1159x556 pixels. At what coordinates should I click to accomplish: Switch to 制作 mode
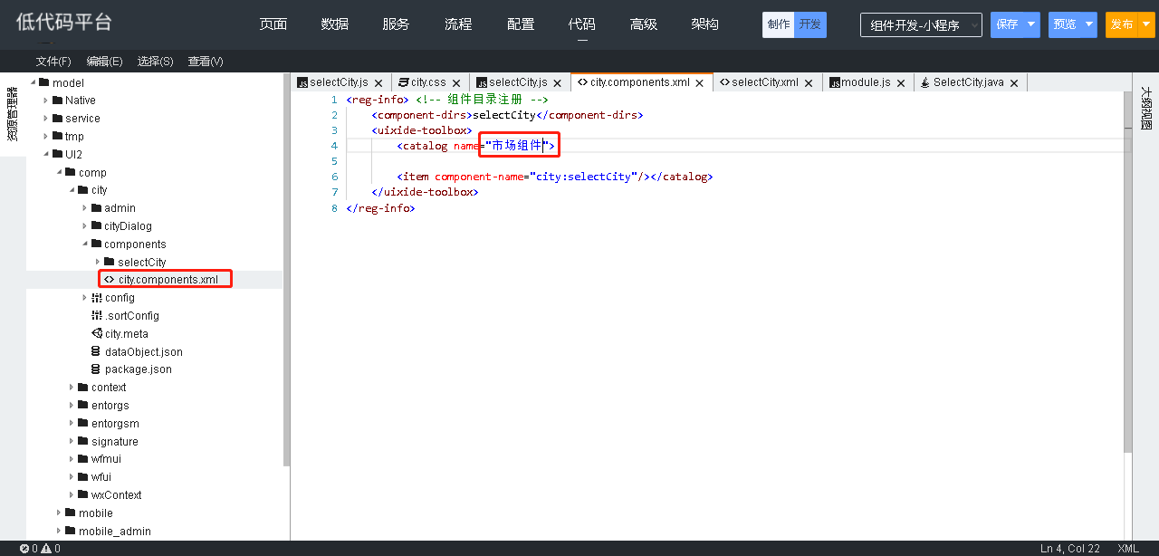[779, 25]
